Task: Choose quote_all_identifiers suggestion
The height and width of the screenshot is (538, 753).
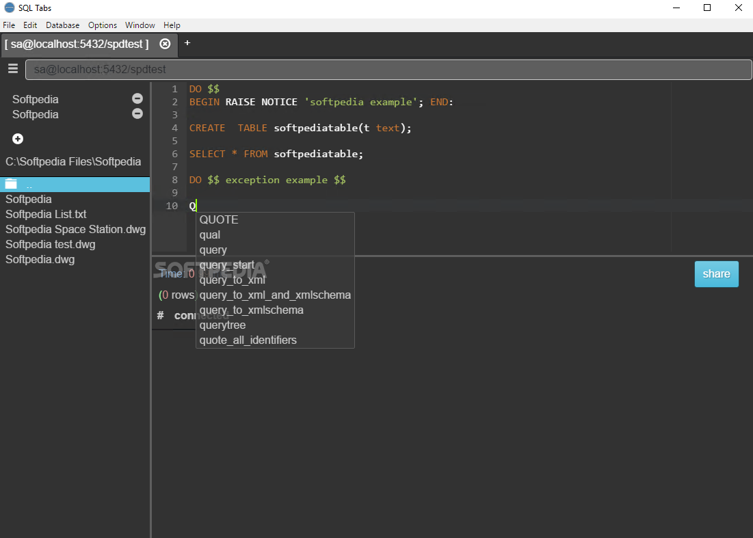Action: 275,340
